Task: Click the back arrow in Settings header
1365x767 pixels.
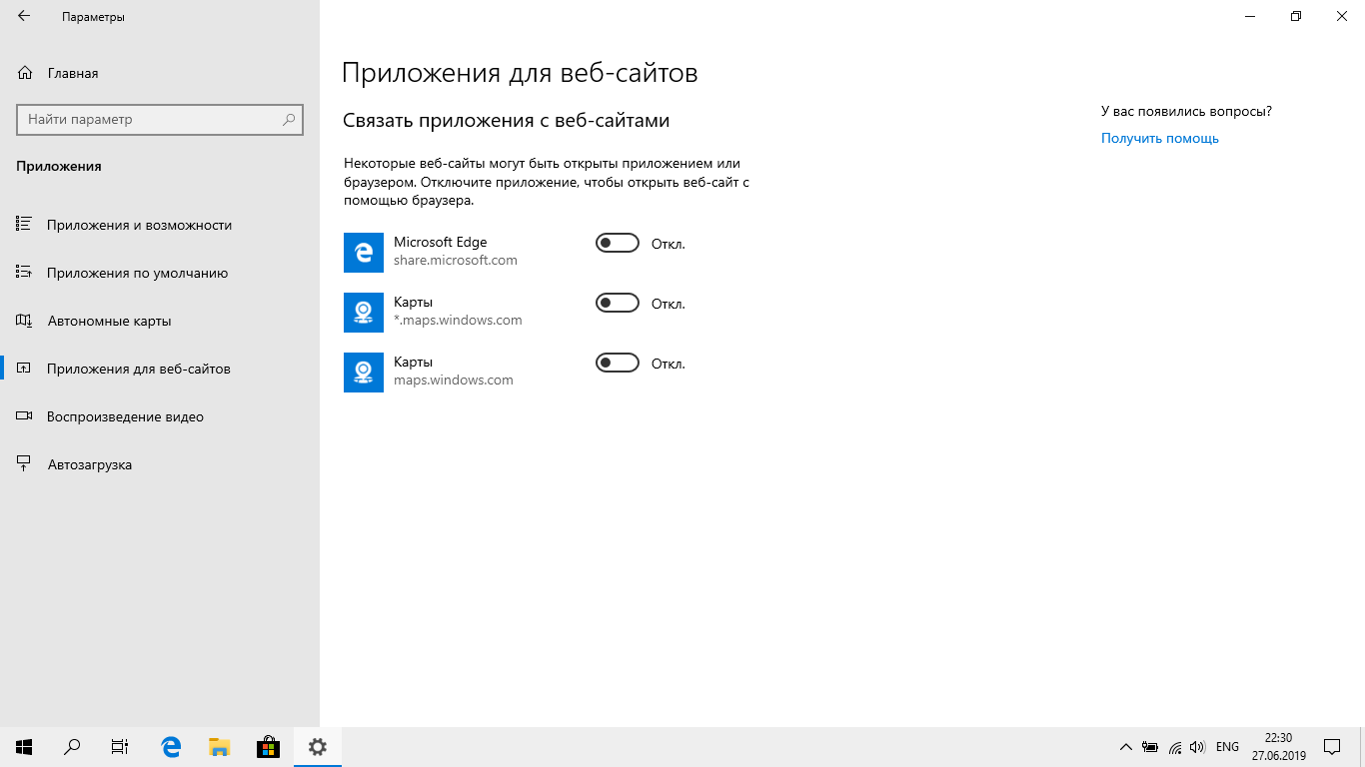Action: click(24, 17)
